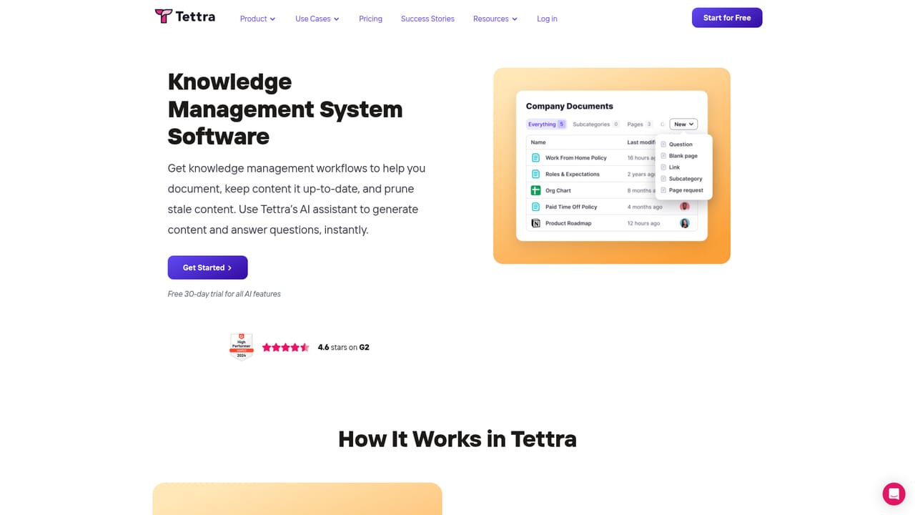This screenshot has width=915, height=515.
Task: Click the G2 High Performer 2024 badge
Action: click(x=242, y=347)
